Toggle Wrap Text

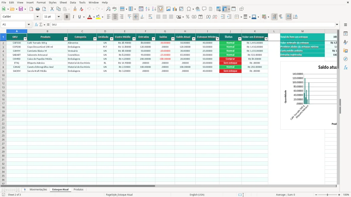coord(150,17)
